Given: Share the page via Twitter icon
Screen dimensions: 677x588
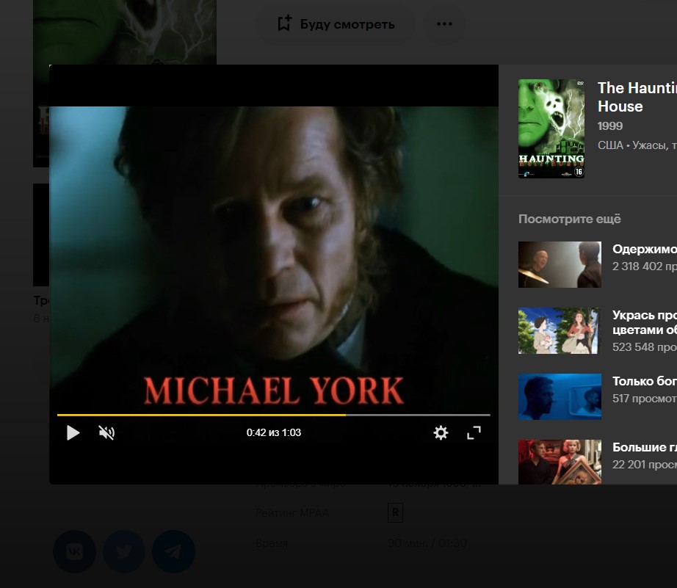Looking at the screenshot, I should coord(124,552).
